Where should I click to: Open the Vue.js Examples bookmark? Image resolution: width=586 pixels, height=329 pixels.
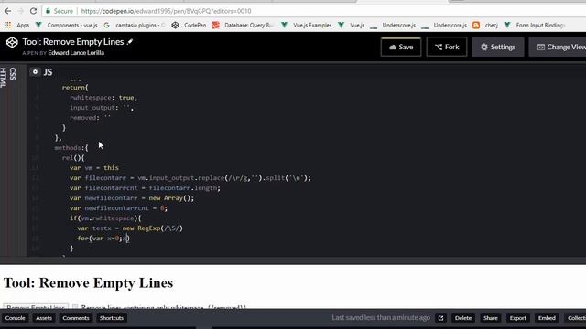point(307,25)
